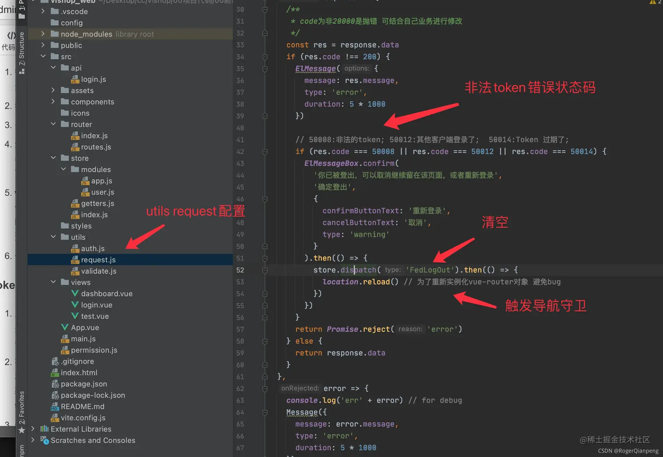663x457 pixels.
Task: Click the node_modules folder icon
Action: (x=55, y=34)
